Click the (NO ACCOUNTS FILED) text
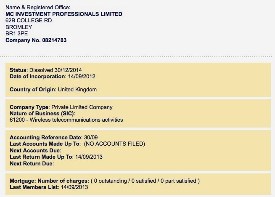This screenshot has width=275, height=197. point(114,144)
